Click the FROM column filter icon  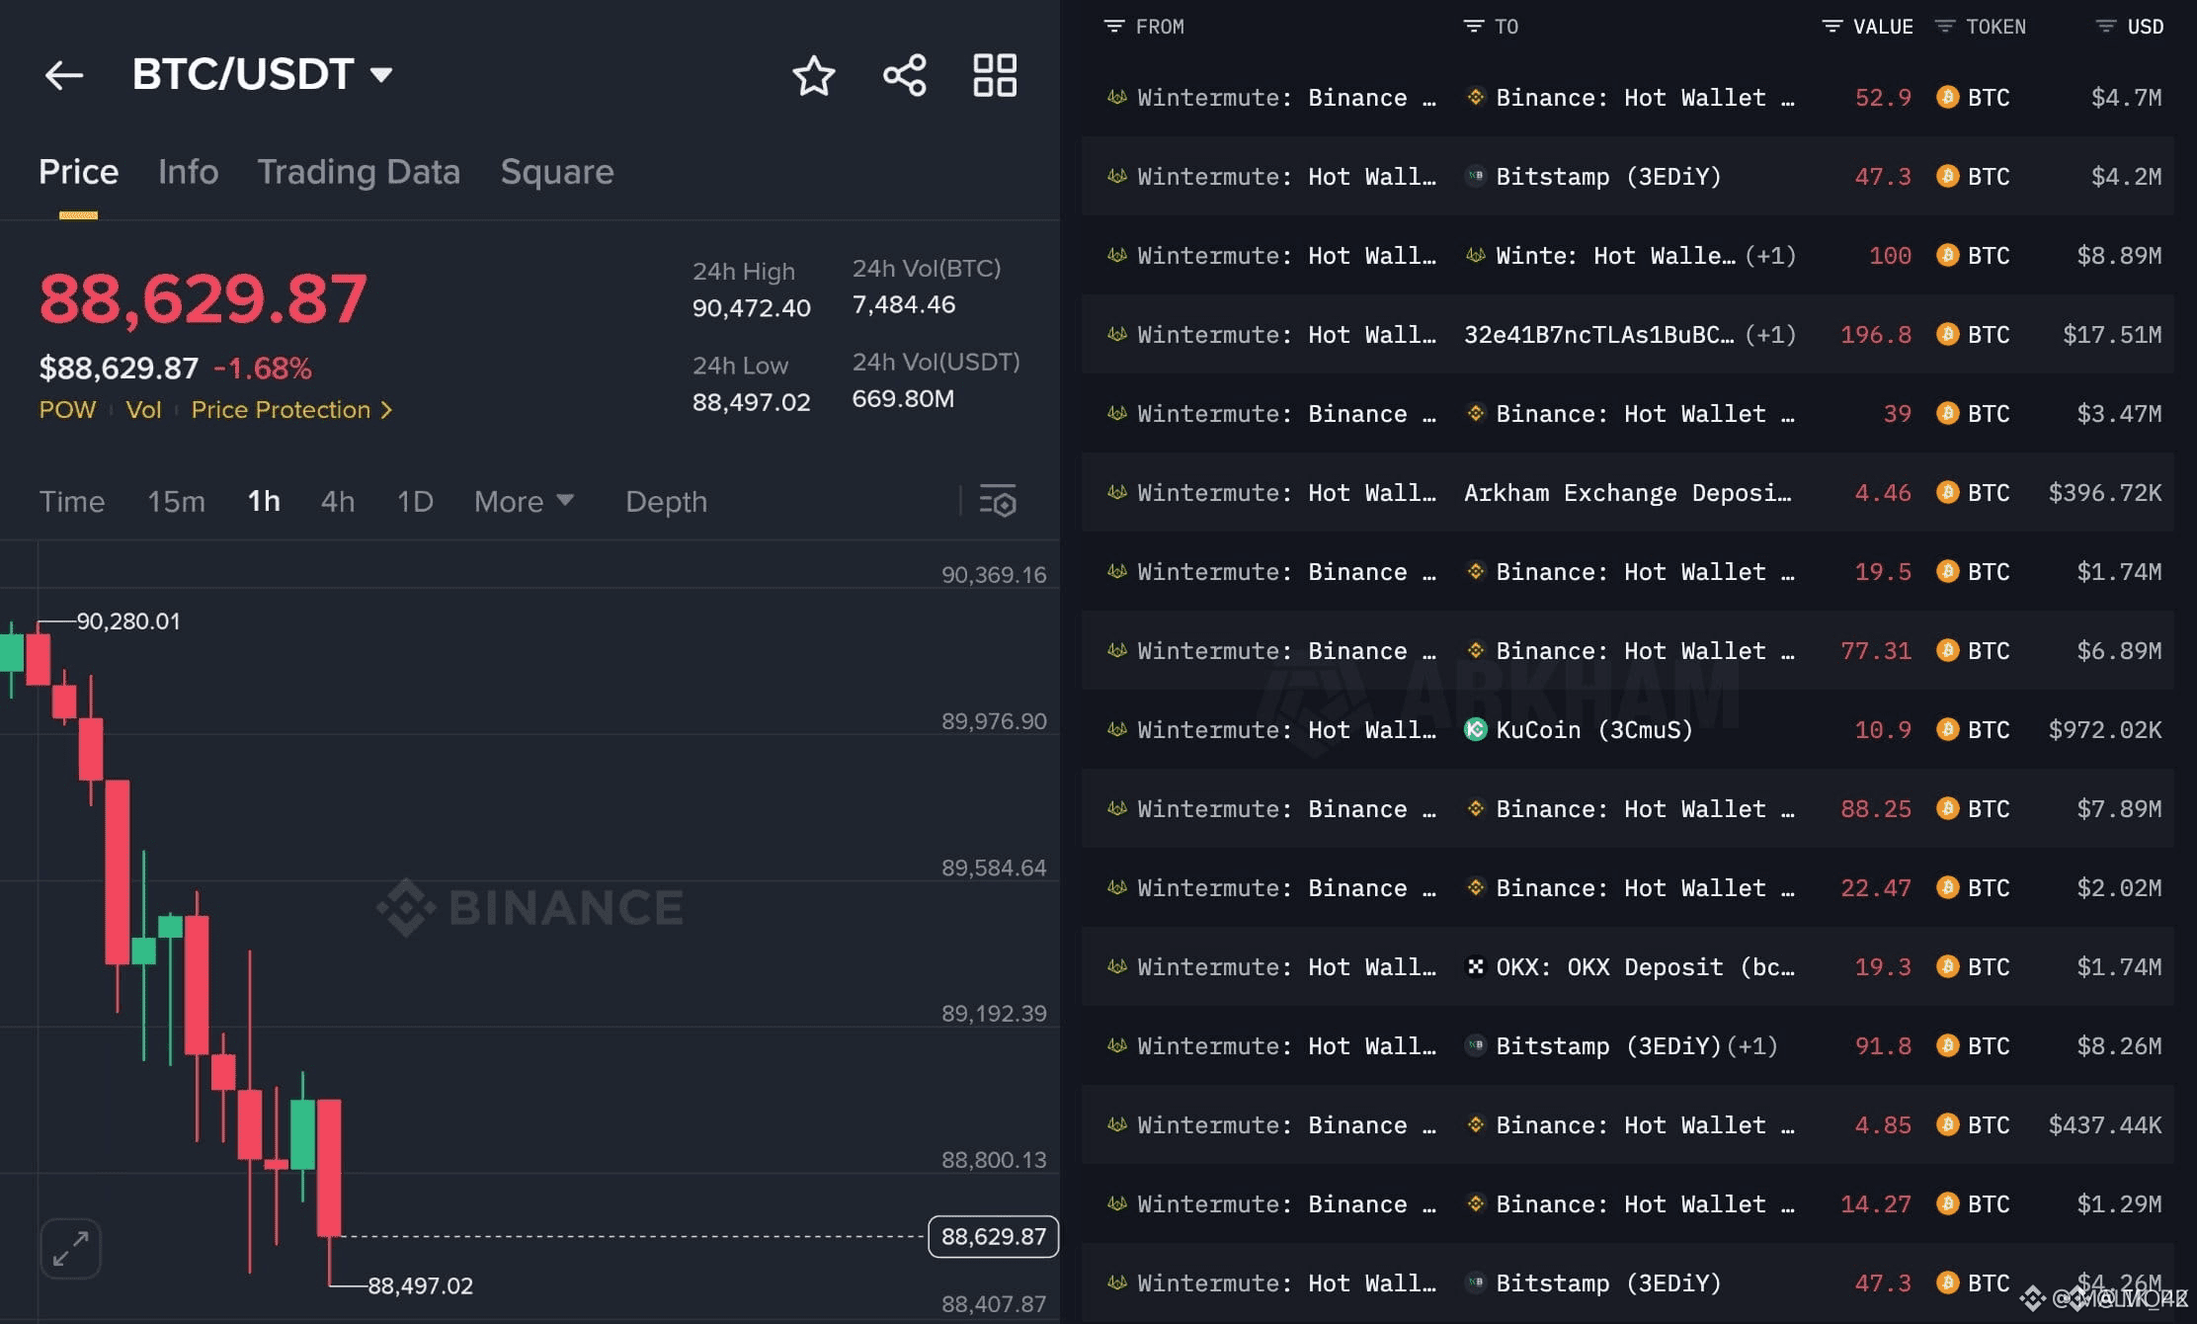[x=1114, y=27]
